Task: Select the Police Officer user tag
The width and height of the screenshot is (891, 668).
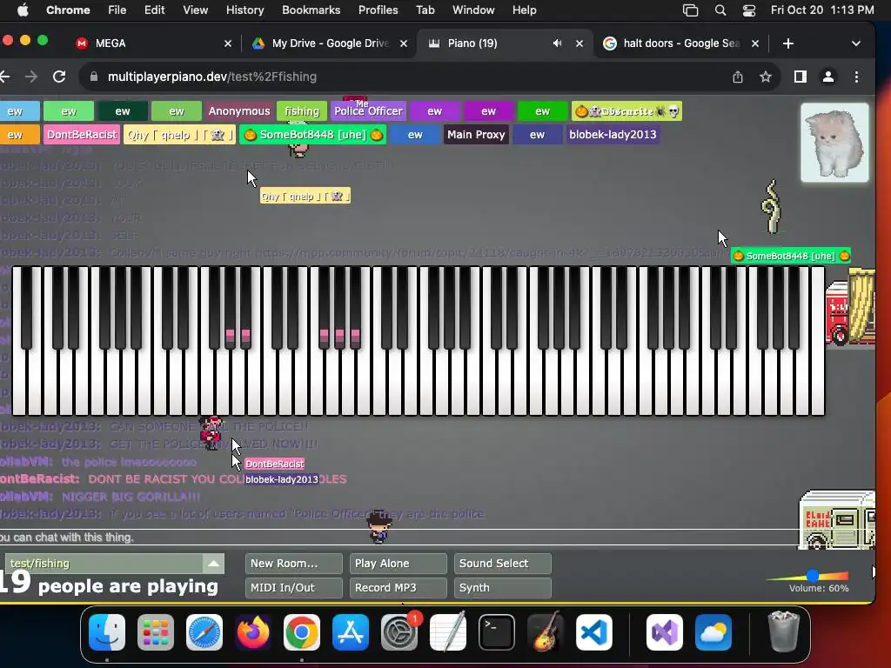Action: click(368, 111)
